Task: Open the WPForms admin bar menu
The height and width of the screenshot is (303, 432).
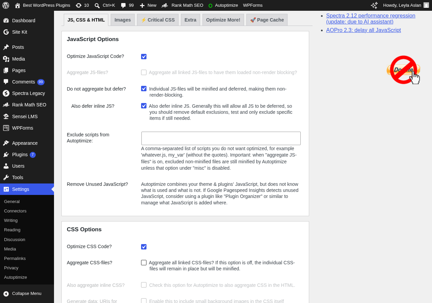Action: click(x=253, y=5)
